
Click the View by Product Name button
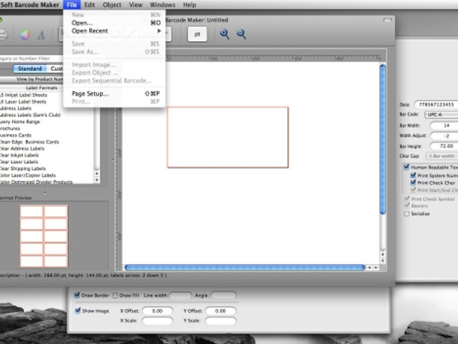point(32,79)
